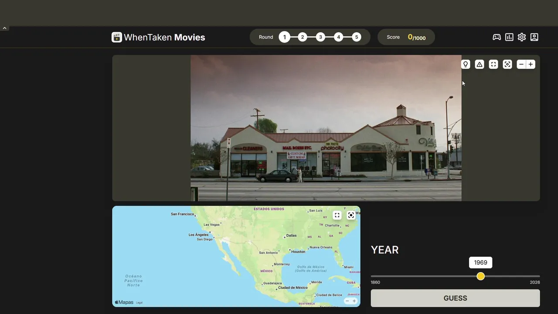Click Charlotte on the map
The image size is (558, 314).
pyautogui.click(x=332, y=225)
